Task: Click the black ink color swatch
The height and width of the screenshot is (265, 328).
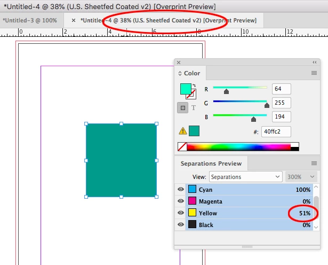Action: (x=192, y=224)
